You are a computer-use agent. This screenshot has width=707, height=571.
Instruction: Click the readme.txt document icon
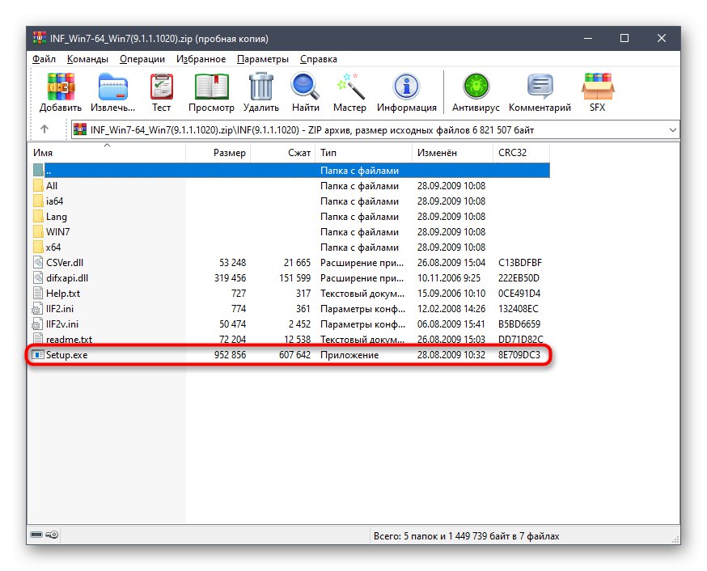[x=38, y=339]
